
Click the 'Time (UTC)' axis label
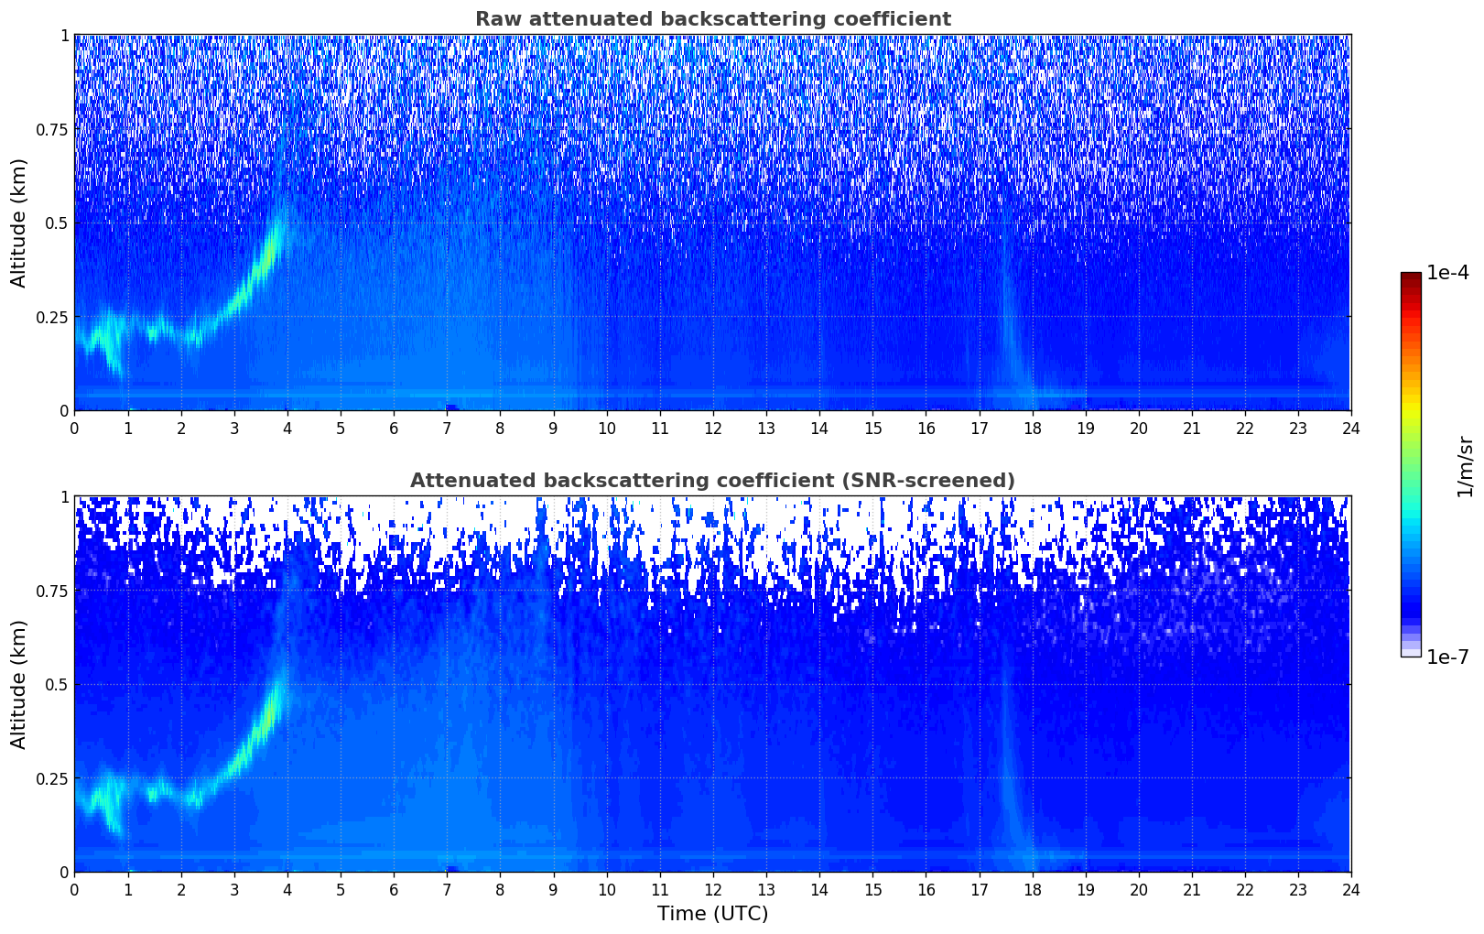(712, 914)
